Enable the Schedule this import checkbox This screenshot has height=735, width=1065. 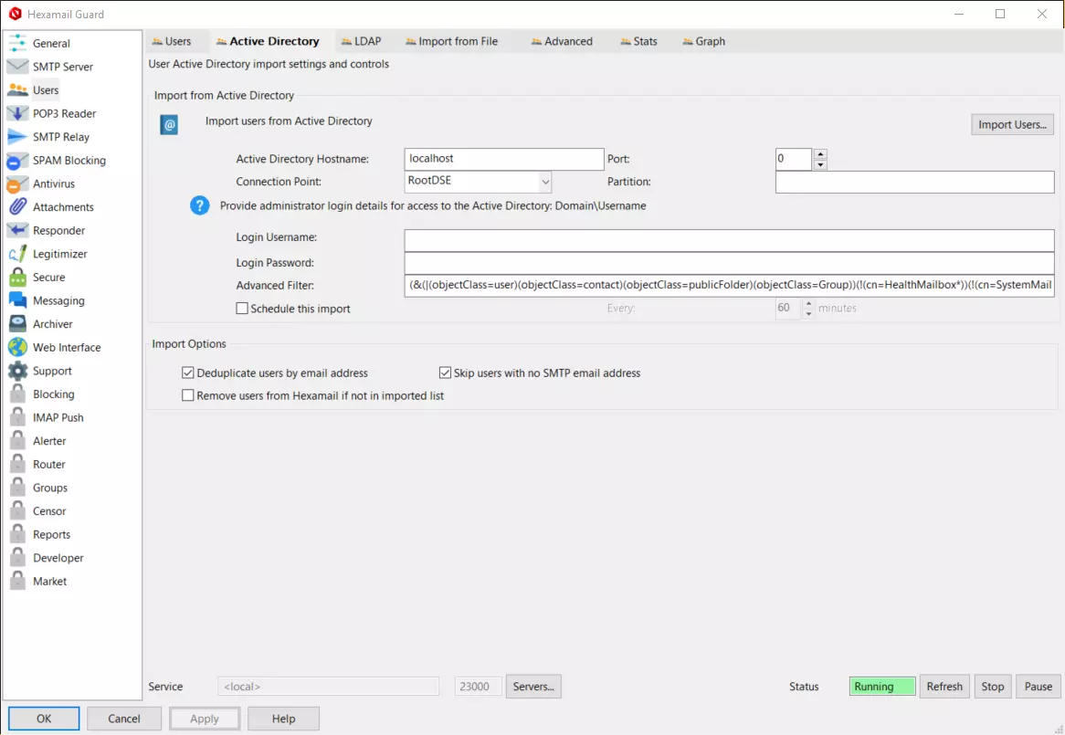tap(242, 309)
